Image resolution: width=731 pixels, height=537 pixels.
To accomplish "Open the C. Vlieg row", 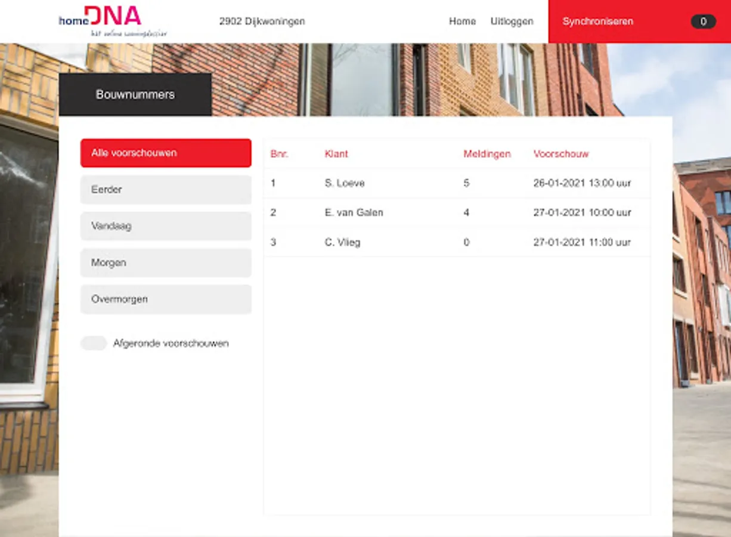I will tap(457, 242).
